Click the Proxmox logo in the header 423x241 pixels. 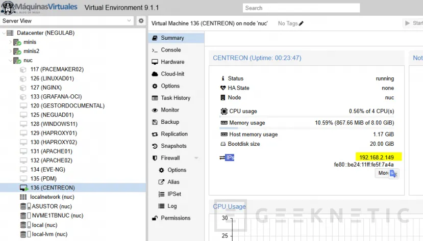tap(39, 7)
